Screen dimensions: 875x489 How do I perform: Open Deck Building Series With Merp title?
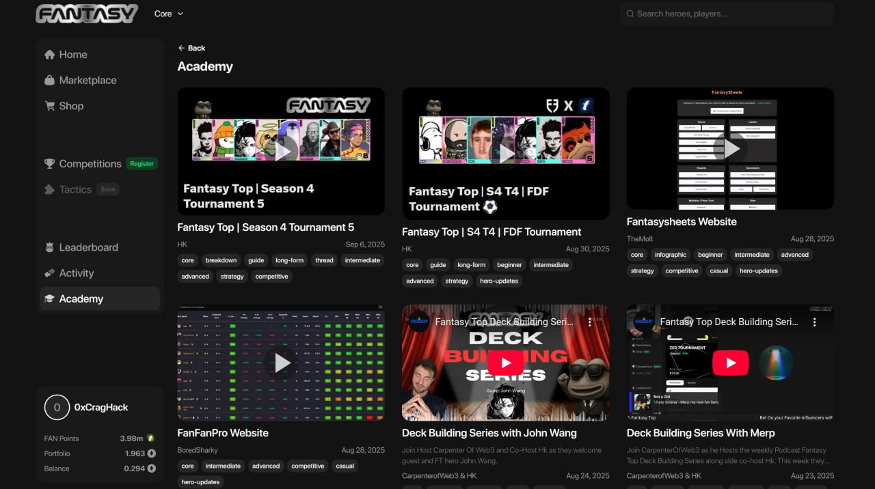(x=701, y=433)
